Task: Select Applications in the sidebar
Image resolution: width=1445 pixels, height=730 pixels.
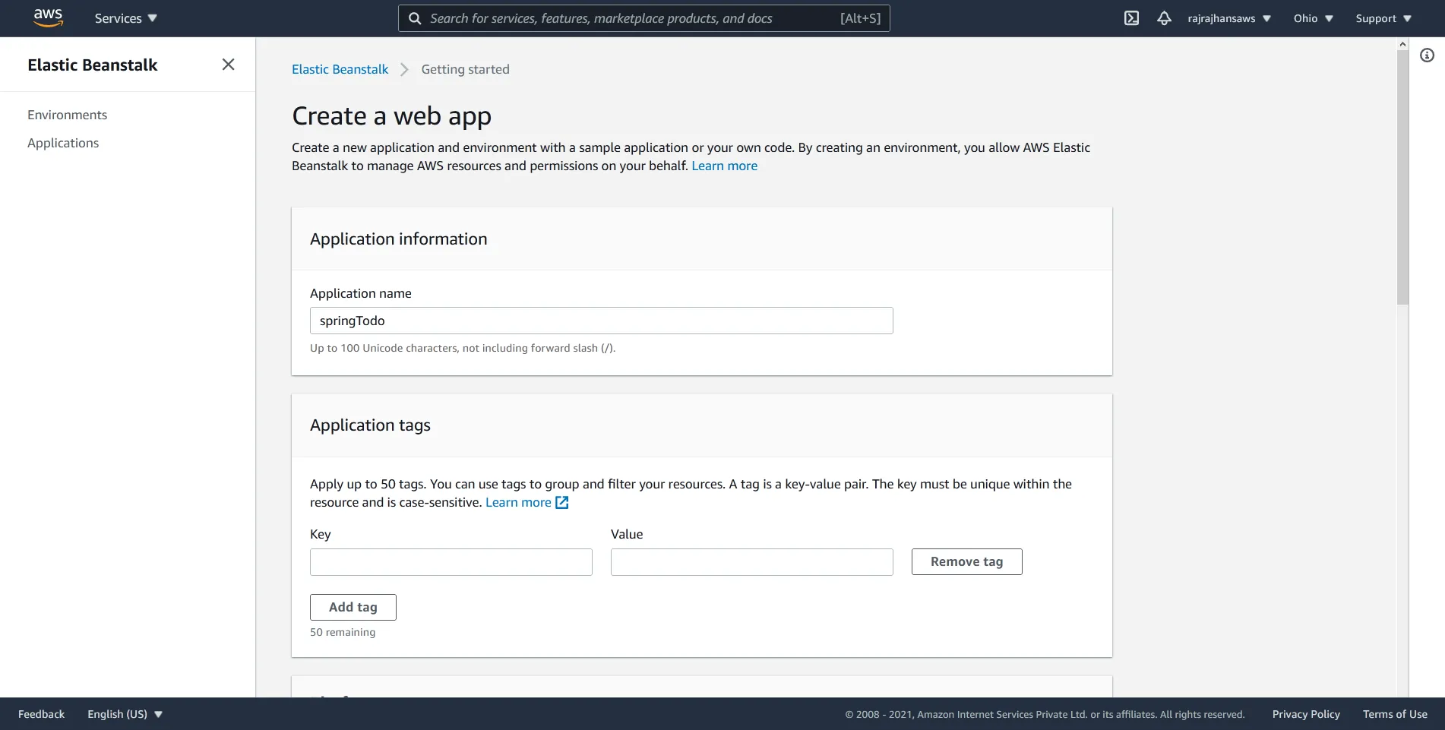Action: coord(63,142)
